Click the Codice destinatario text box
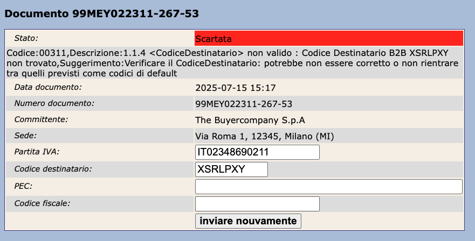 (x=231, y=169)
